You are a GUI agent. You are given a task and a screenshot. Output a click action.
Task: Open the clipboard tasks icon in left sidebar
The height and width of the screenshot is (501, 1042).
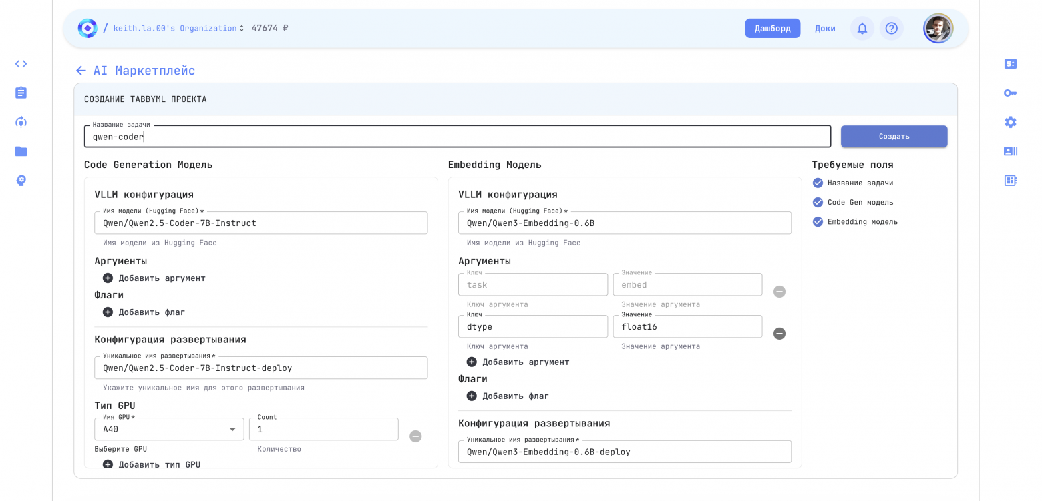click(x=21, y=93)
